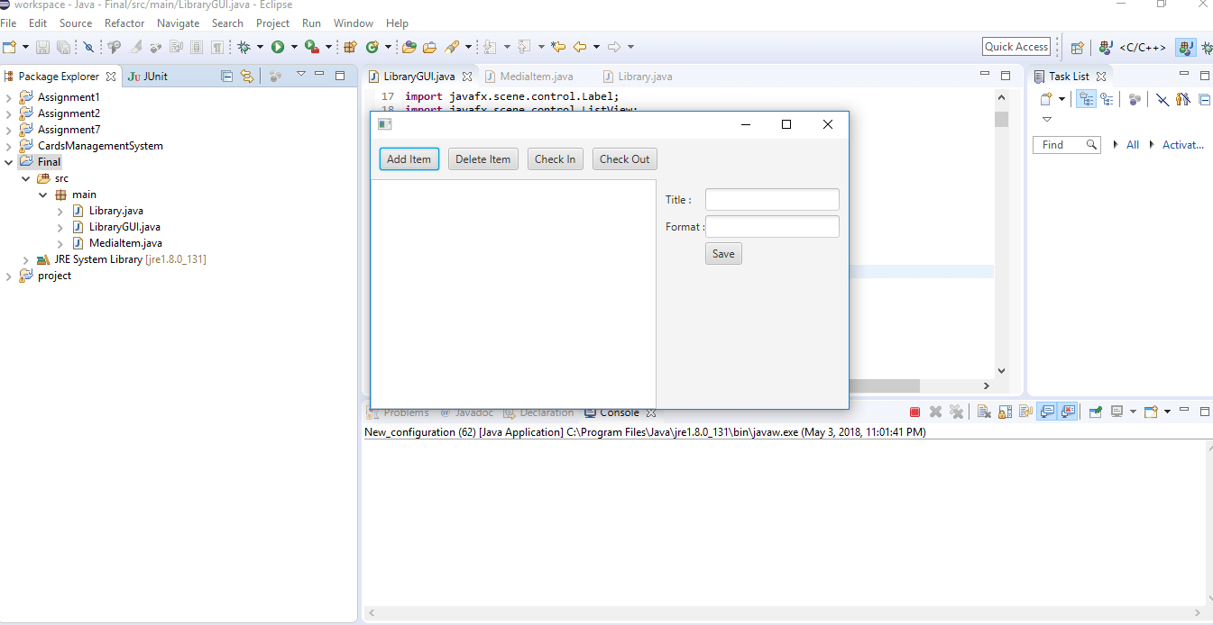The width and height of the screenshot is (1213, 625).
Task: Run the application using the green Run icon
Action: pos(277,47)
